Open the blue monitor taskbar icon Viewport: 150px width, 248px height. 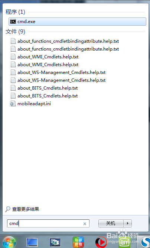click(32, 242)
